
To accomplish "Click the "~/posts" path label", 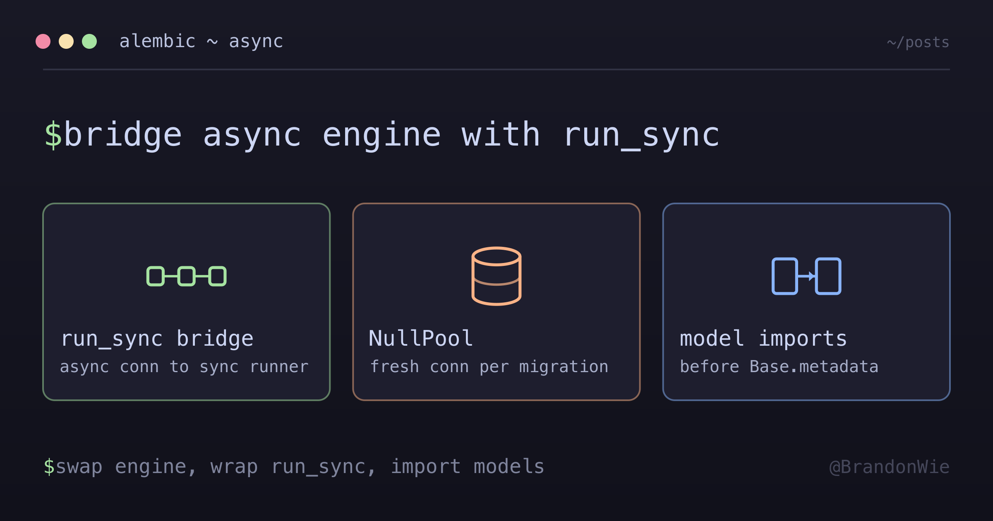I will click(x=918, y=42).
